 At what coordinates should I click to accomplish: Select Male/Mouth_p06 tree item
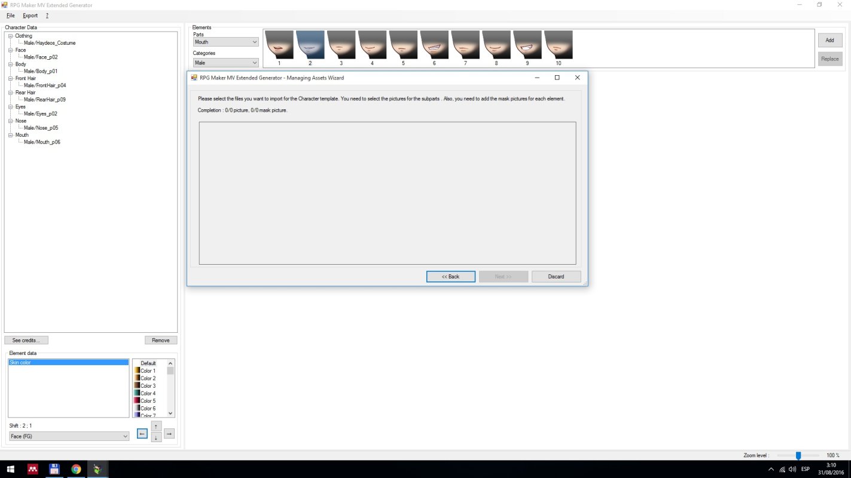click(x=42, y=142)
